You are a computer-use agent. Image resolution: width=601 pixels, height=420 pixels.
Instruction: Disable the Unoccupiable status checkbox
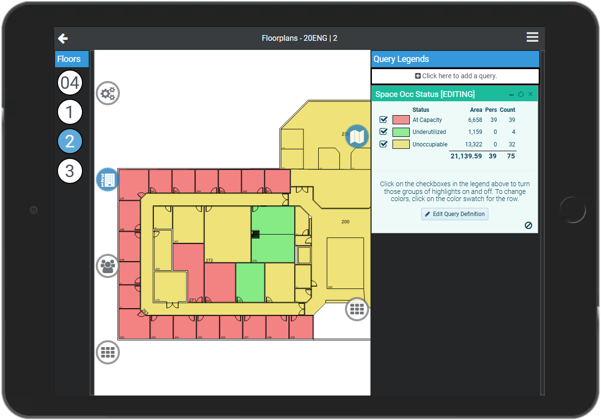(x=383, y=144)
